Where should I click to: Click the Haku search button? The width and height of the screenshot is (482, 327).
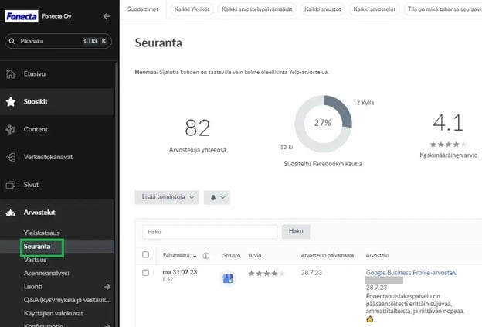point(296,231)
